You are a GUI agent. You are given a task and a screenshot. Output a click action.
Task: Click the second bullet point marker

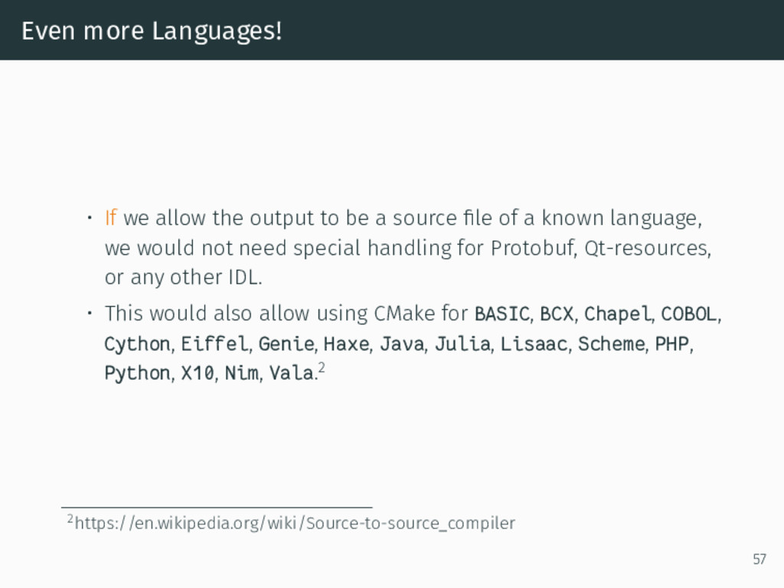click(x=89, y=313)
